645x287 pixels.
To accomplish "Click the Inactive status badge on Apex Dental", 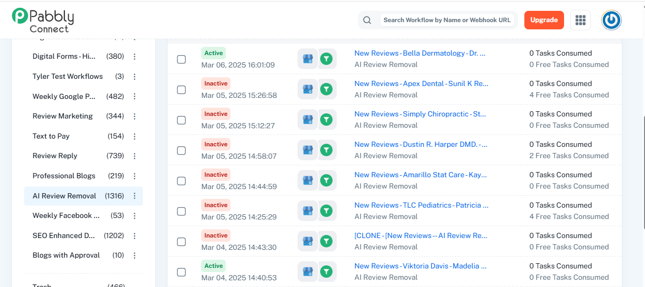I will tap(216, 83).
